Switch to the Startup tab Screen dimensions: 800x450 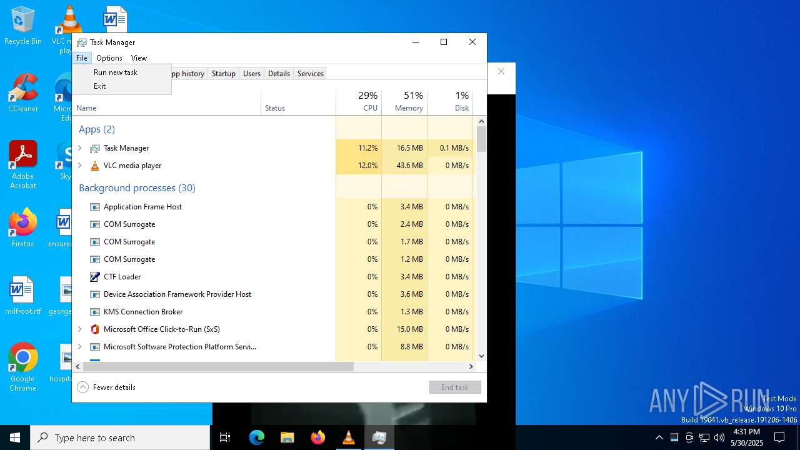223,74
